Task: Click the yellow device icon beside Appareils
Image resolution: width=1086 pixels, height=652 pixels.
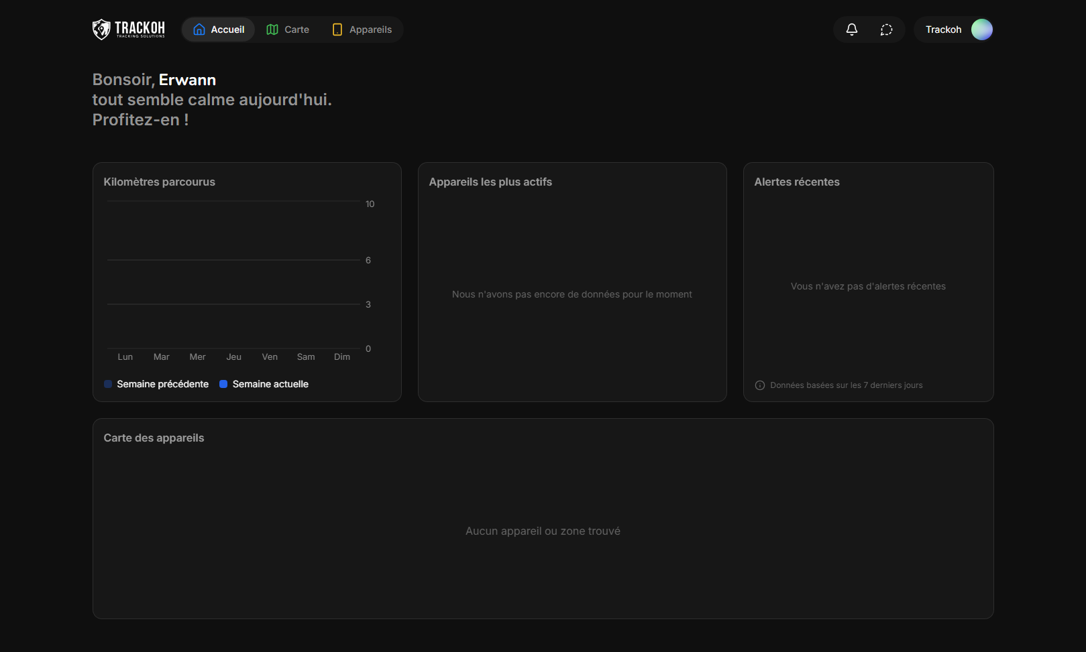Action: click(337, 29)
